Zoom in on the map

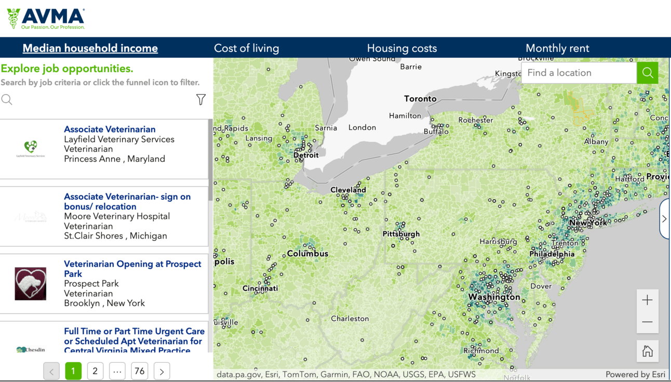[x=647, y=300]
